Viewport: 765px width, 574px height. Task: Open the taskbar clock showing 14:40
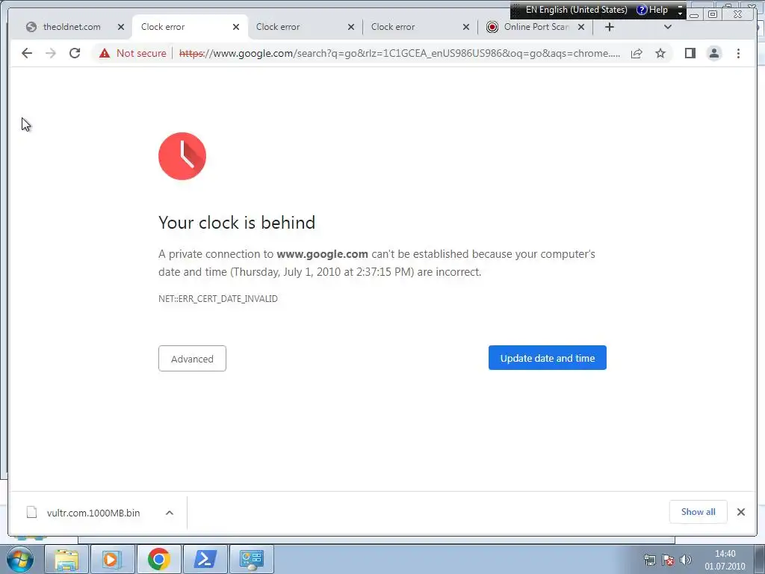pyautogui.click(x=725, y=560)
